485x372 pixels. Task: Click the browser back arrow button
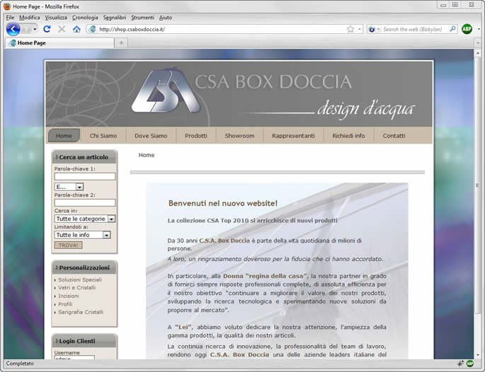pos(13,29)
